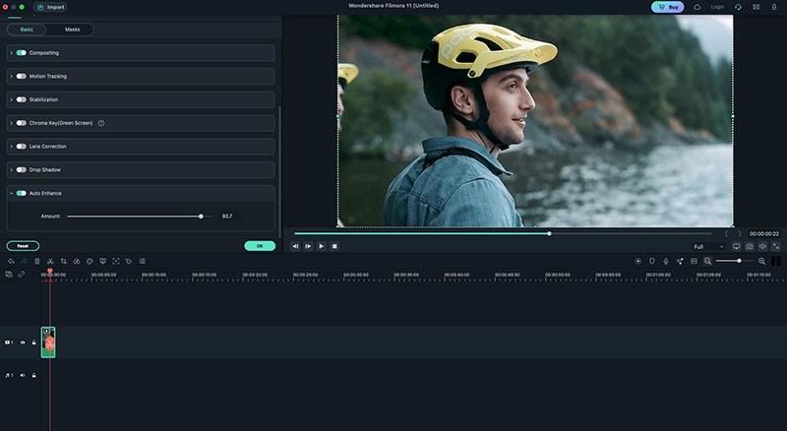This screenshot has height=431, width=787.
Task: Open the Speed tool icon
Action: (x=77, y=261)
